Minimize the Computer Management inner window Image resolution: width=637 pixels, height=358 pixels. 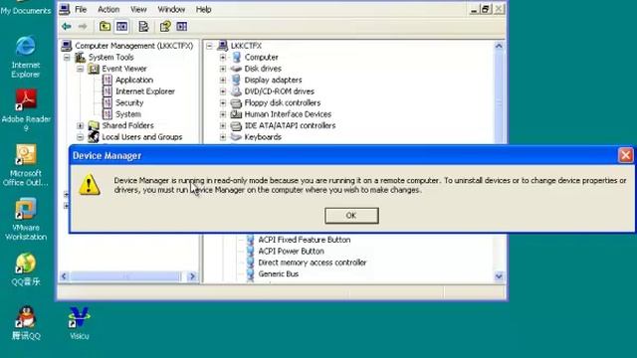click(x=474, y=9)
